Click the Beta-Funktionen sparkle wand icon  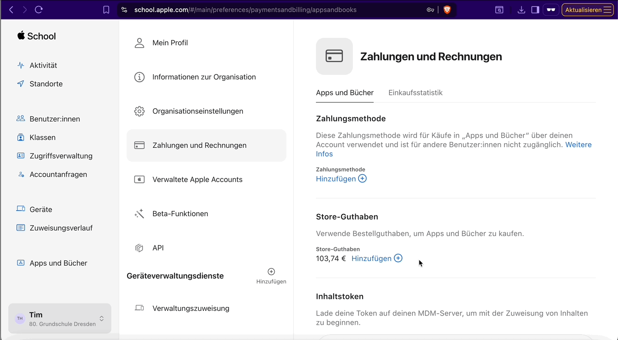[139, 214]
